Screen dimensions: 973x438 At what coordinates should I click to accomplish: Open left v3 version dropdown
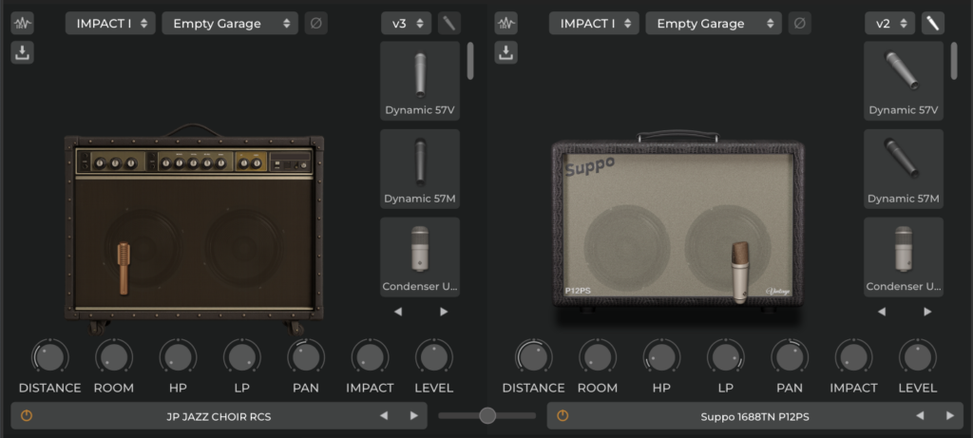(x=407, y=24)
